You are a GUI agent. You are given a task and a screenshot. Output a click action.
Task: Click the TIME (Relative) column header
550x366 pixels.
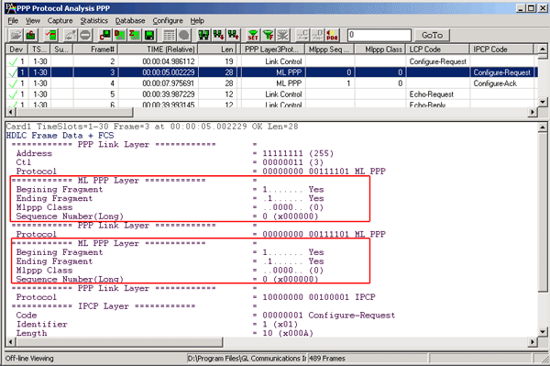pyautogui.click(x=158, y=50)
